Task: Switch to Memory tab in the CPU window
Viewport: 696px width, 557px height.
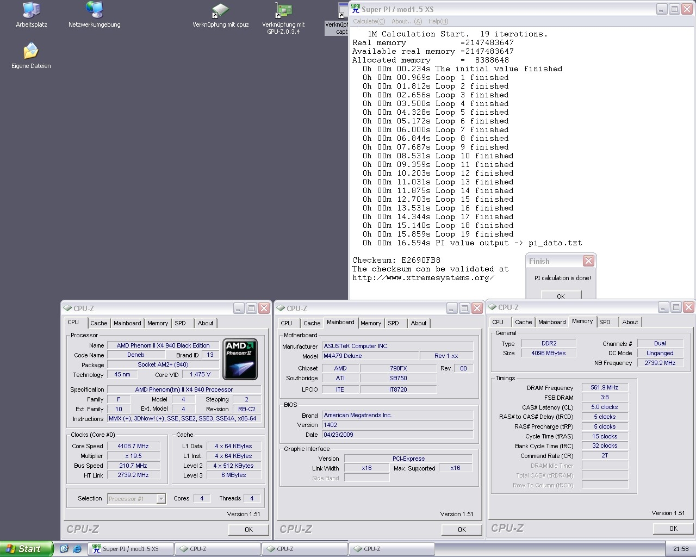Action: 158,323
